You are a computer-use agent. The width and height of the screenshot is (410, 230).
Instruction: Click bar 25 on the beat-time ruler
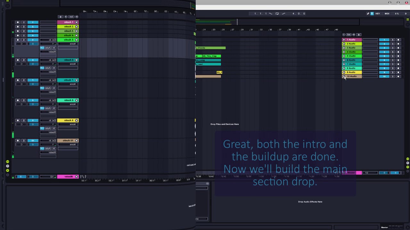coord(223,30)
